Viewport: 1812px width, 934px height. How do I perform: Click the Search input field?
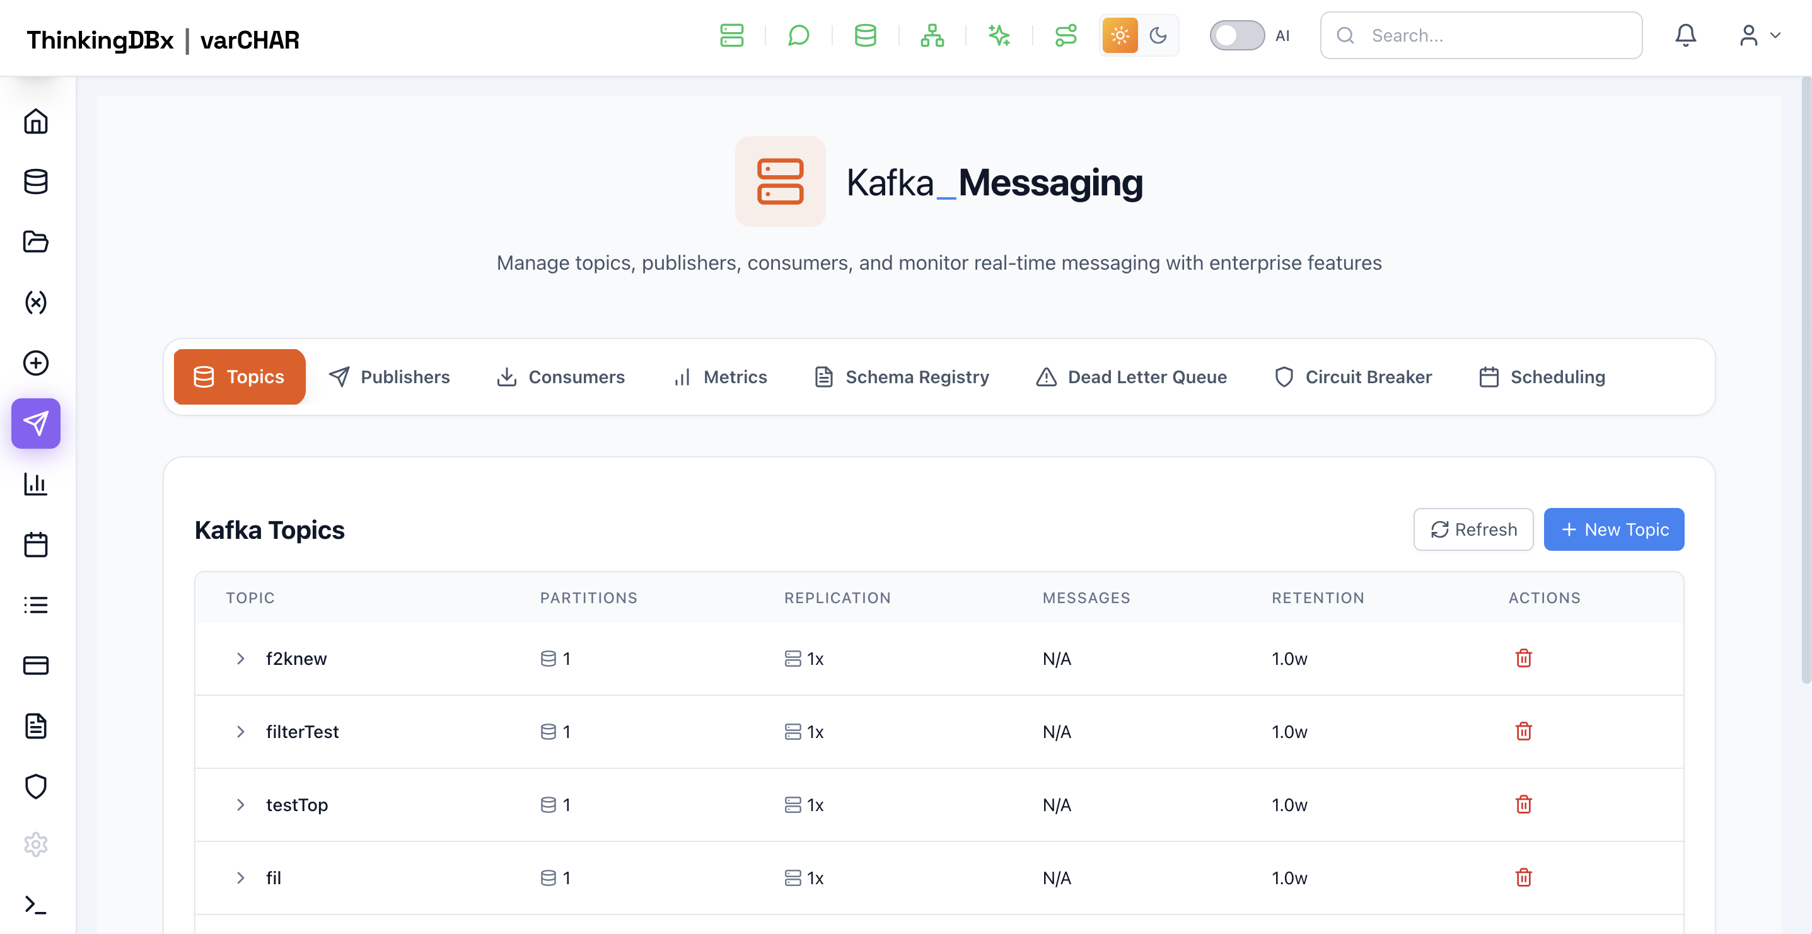(1491, 35)
